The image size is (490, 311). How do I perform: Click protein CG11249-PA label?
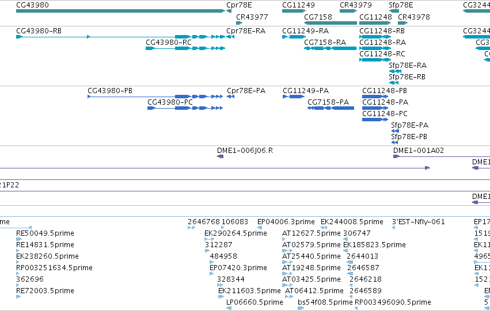coord(306,91)
